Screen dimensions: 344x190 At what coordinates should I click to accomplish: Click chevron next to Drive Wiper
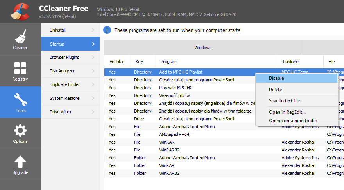pos(93,112)
